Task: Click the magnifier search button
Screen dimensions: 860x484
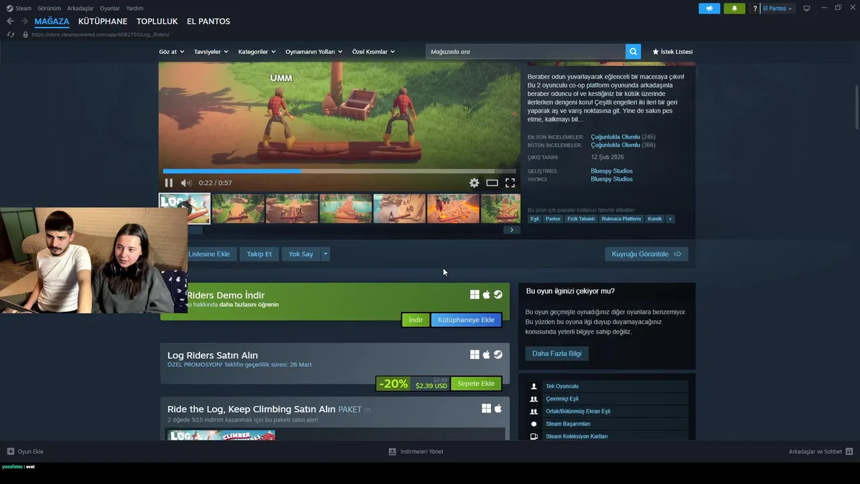Action: tap(633, 52)
